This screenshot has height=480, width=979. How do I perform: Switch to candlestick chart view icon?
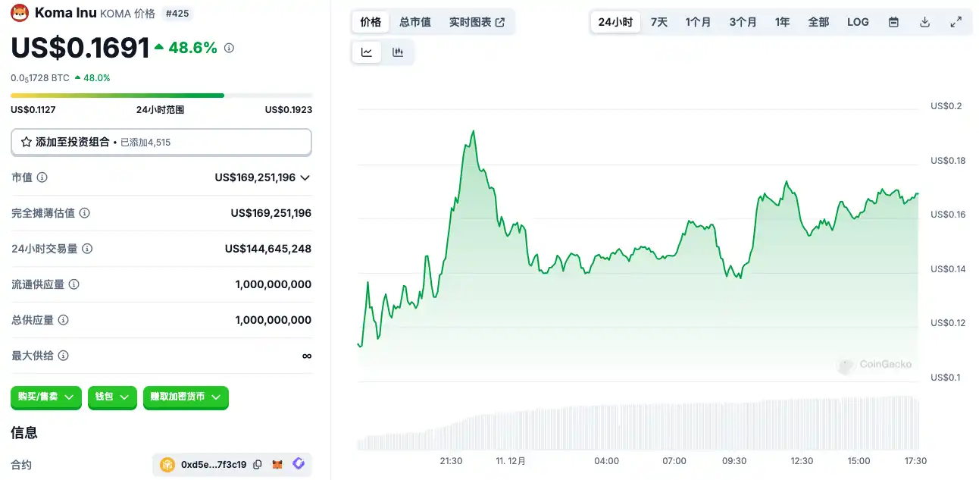(x=398, y=52)
